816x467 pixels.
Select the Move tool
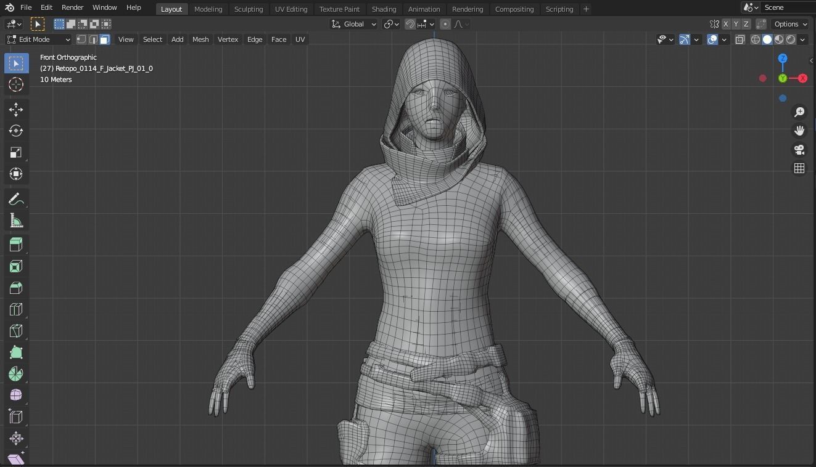pos(15,110)
